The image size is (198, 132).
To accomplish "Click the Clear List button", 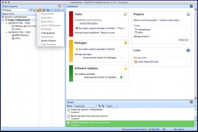I will coord(184,40).
